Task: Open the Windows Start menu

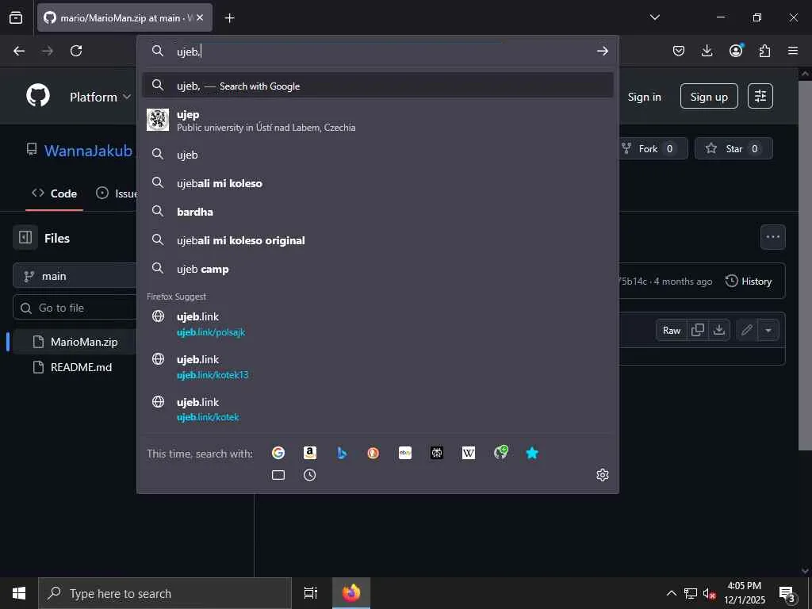Action: pyautogui.click(x=19, y=593)
